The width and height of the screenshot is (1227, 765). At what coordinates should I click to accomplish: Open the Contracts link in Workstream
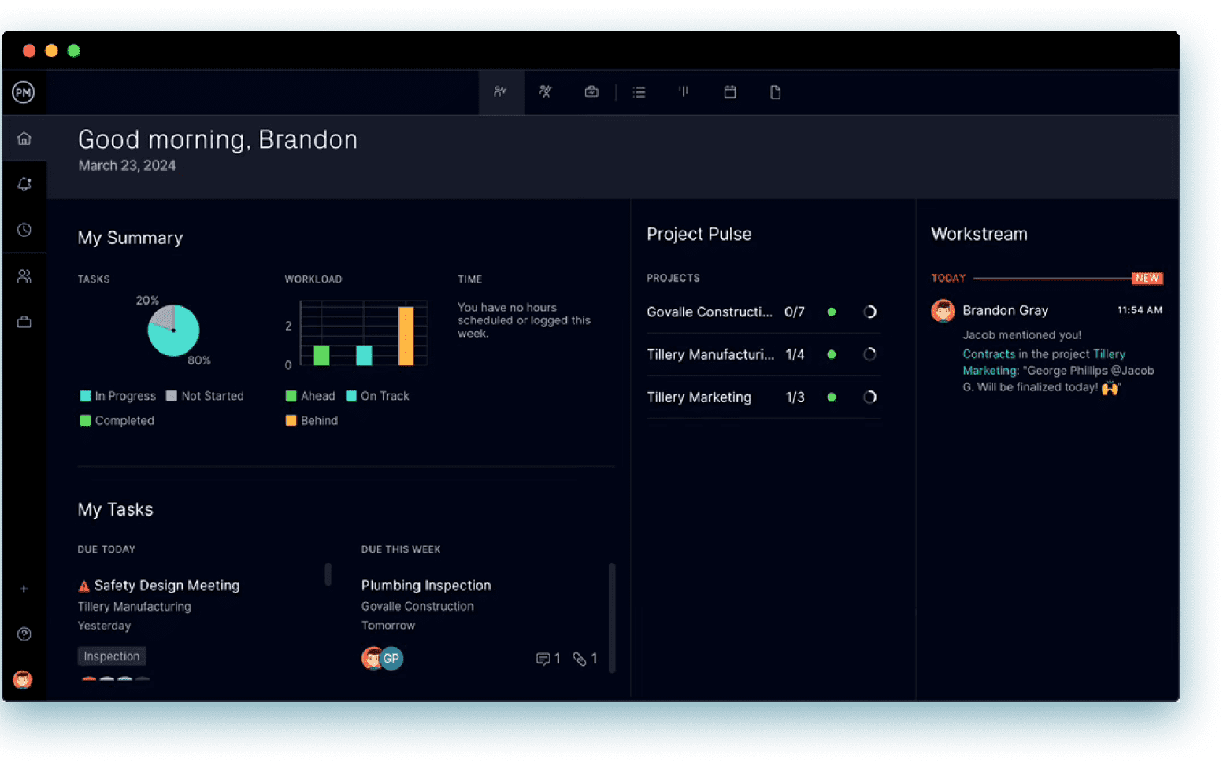click(x=988, y=353)
